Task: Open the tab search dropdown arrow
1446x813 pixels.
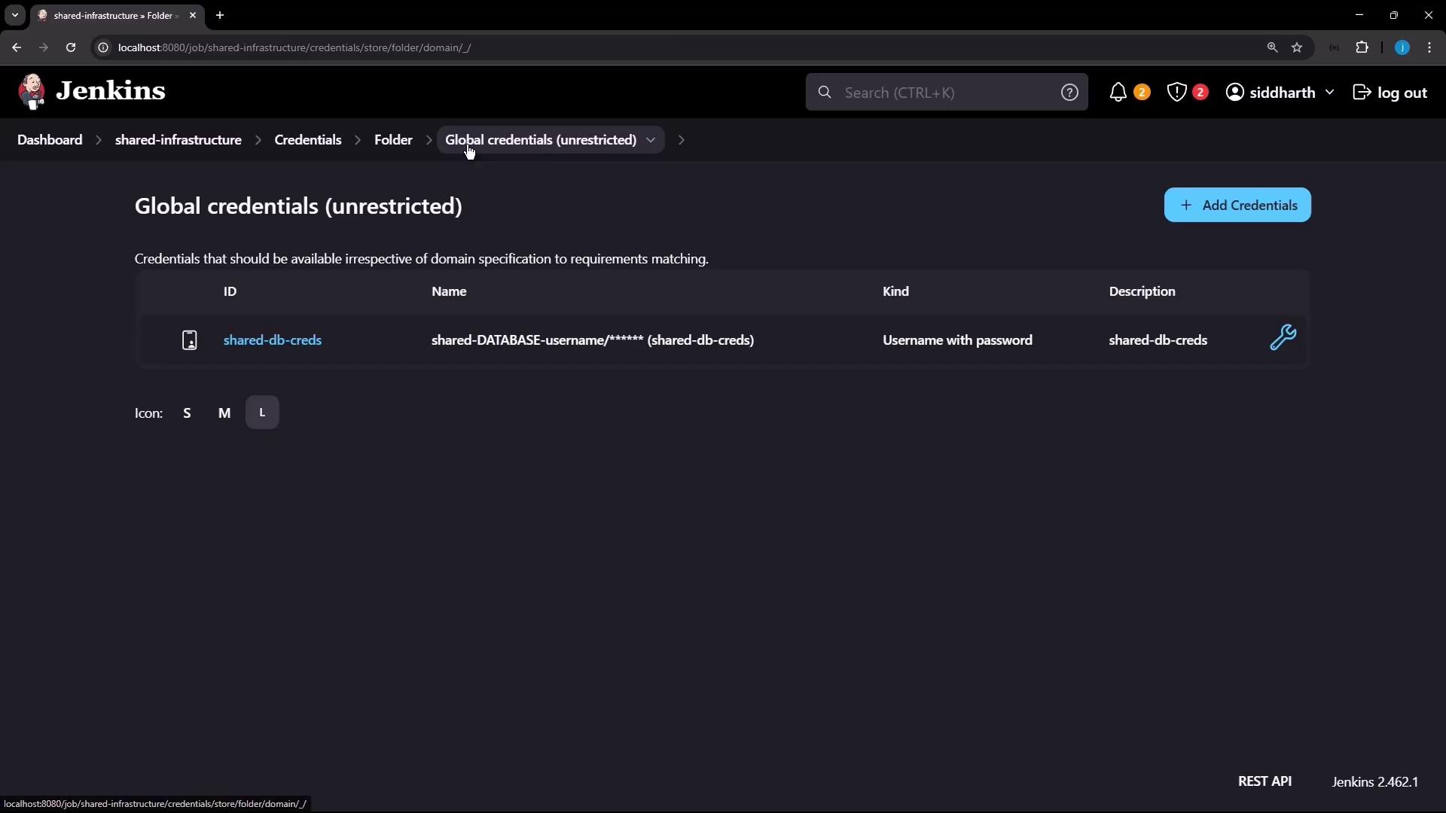Action: [15, 15]
